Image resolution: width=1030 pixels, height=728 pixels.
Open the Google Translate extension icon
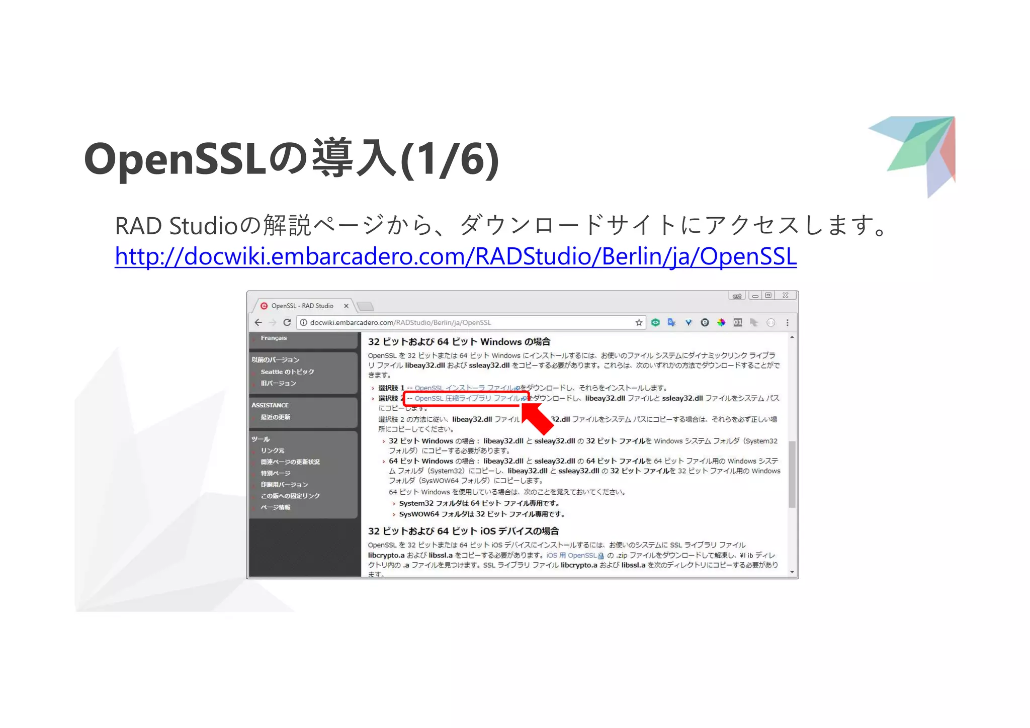click(671, 323)
